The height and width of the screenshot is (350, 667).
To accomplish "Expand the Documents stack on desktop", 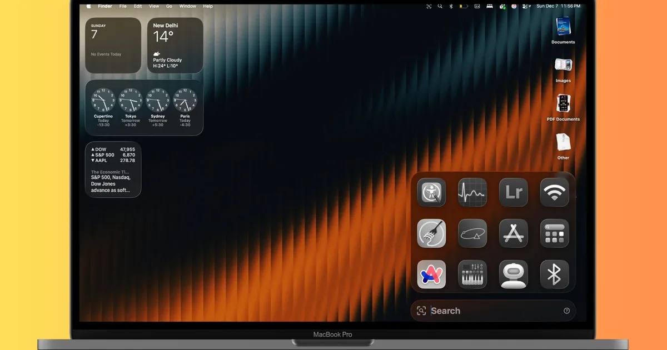I will (x=563, y=27).
